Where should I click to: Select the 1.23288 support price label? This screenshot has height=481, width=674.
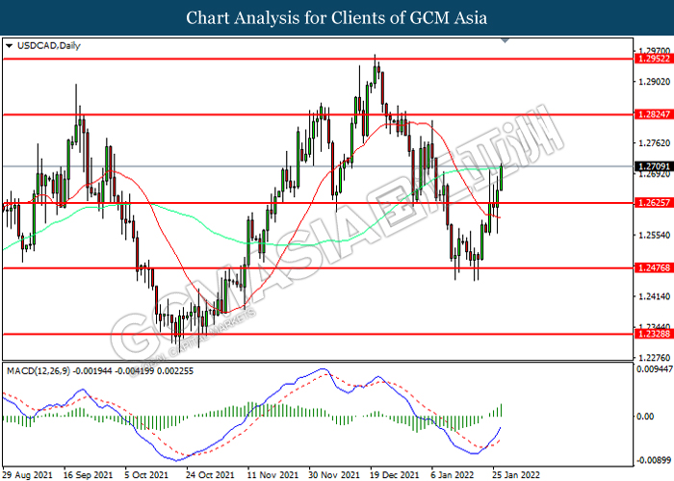click(654, 333)
